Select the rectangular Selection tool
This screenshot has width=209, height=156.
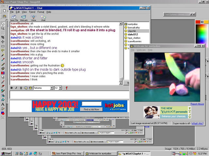point(3,46)
